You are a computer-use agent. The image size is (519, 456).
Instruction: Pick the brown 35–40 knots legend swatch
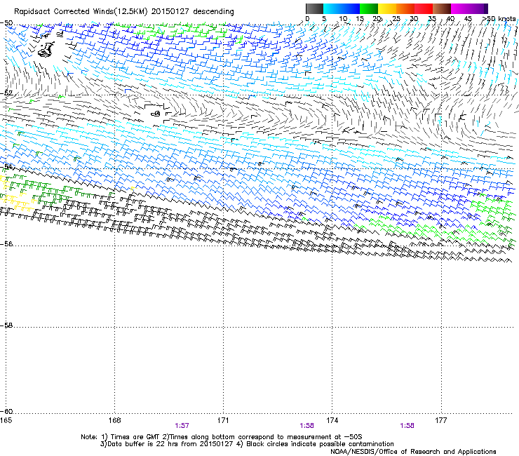click(442, 8)
